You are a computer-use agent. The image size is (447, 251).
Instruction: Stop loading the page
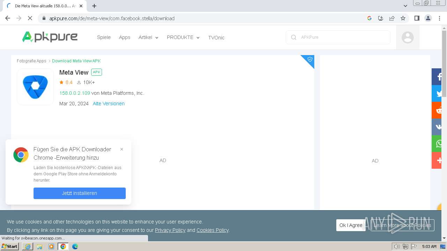(x=30, y=18)
